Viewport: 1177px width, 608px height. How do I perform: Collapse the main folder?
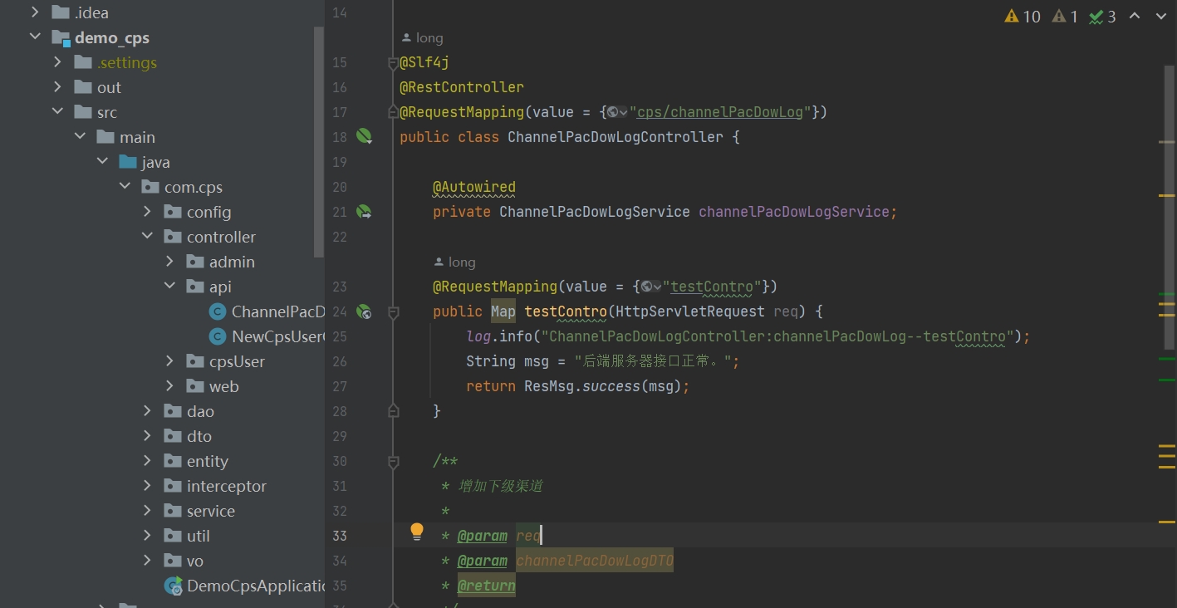[x=80, y=137]
